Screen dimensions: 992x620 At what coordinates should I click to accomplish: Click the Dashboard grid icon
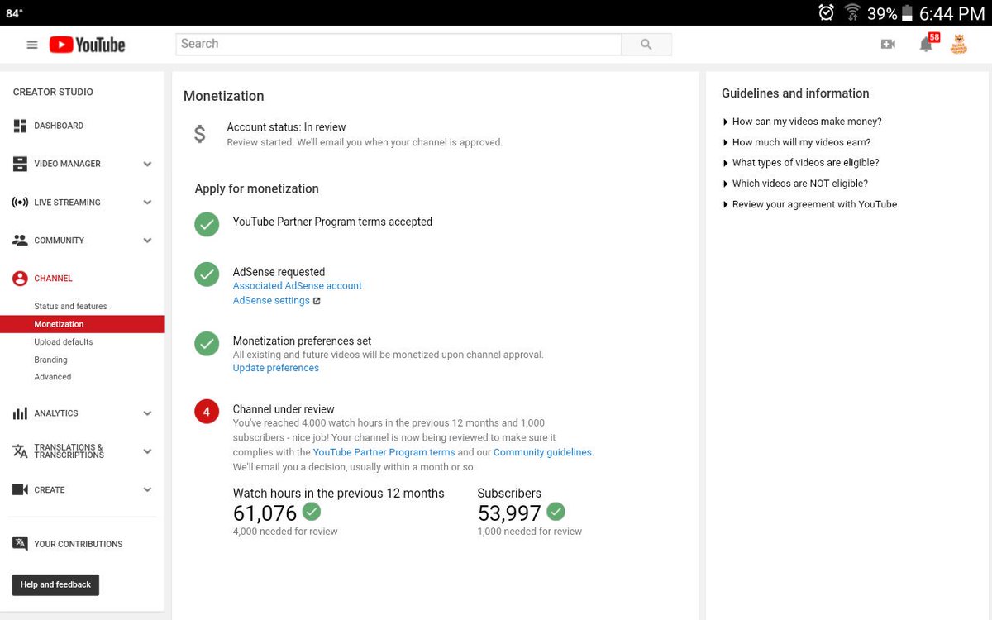tap(20, 126)
